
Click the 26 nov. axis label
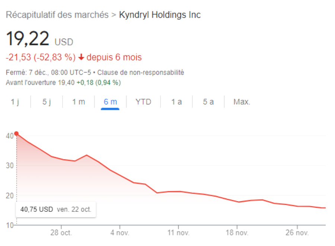(297, 233)
